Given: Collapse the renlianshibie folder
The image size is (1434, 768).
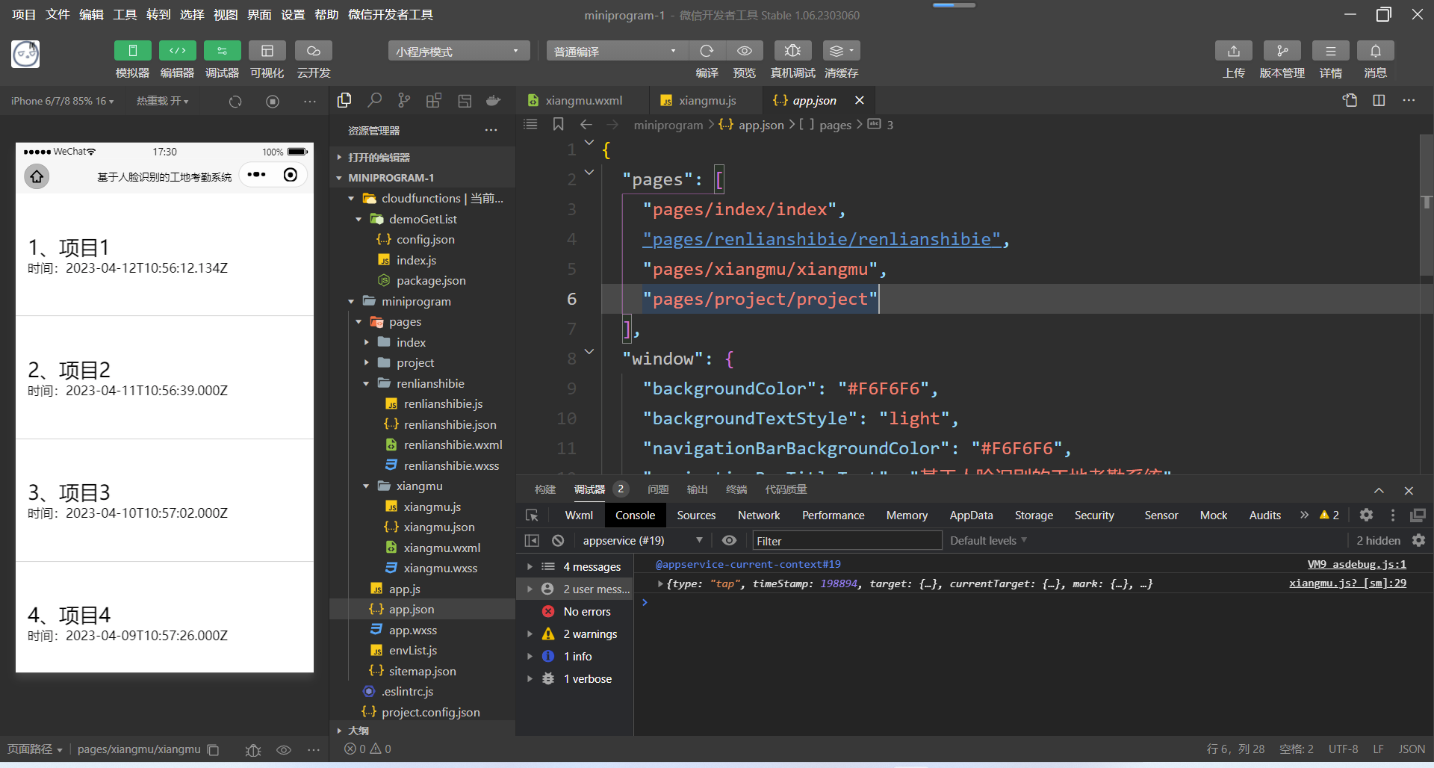Looking at the screenshot, I should (366, 383).
